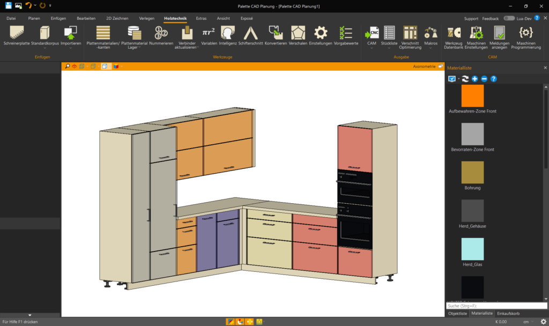Click the Variablen icon
Viewport: 549px width, 326px height.
(x=209, y=33)
